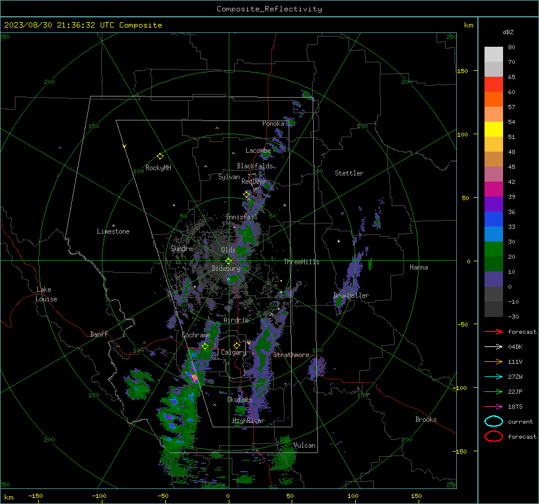Image resolution: width=539 pixels, height=504 pixels.
Task: Click the orange 111V arrow in legend
Action: [493, 361]
